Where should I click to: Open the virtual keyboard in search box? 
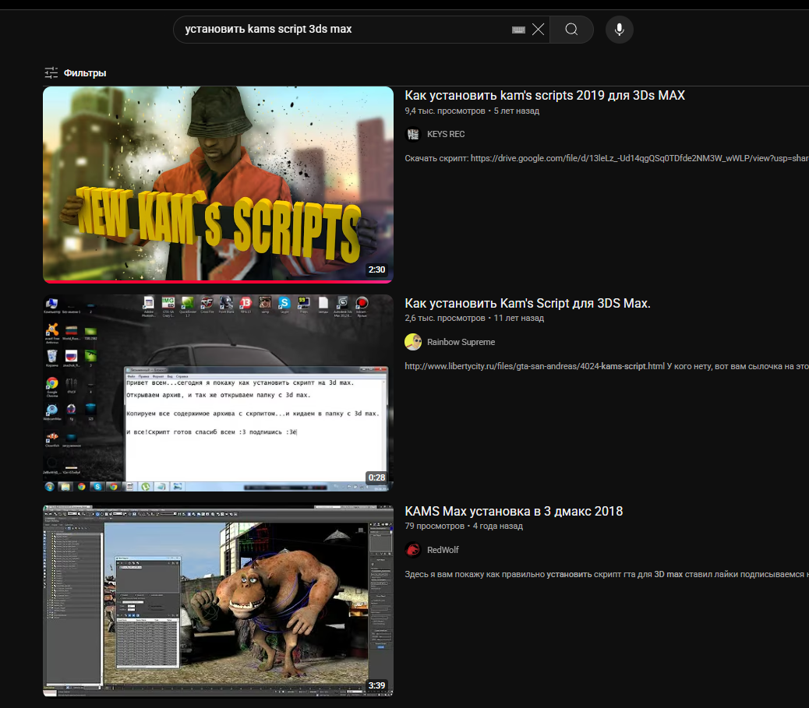[518, 30]
